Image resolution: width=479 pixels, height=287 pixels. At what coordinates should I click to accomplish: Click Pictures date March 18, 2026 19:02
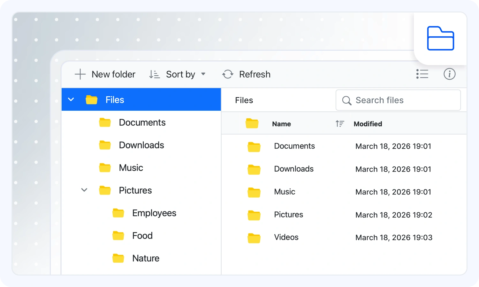394,215
